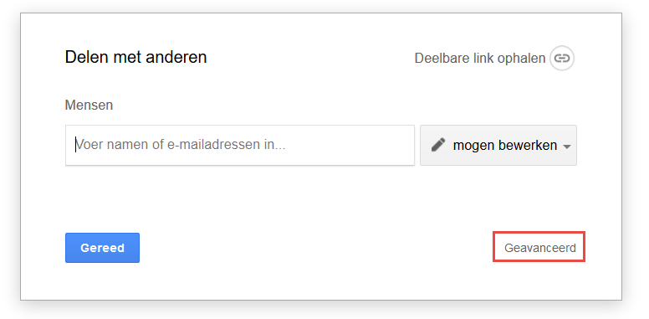Expand the edit-rights combo box
Image resolution: width=649 pixels, height=319 pixels.
[498, 146]
